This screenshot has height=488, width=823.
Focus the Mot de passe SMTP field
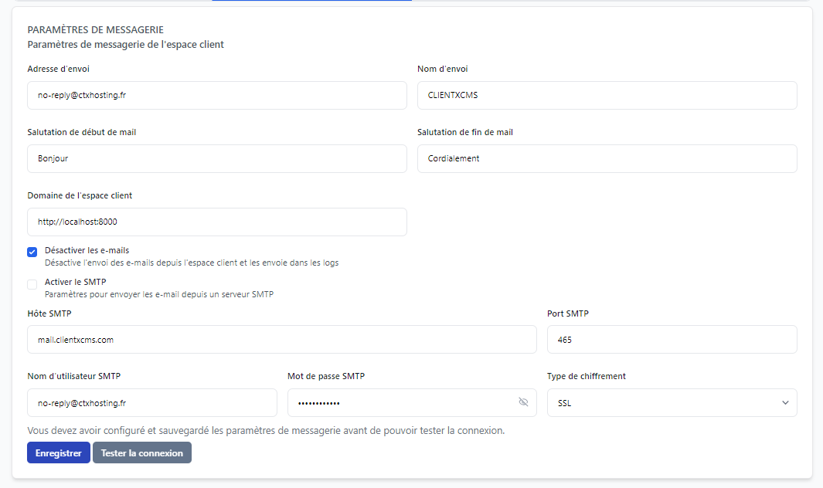point(398,403)
